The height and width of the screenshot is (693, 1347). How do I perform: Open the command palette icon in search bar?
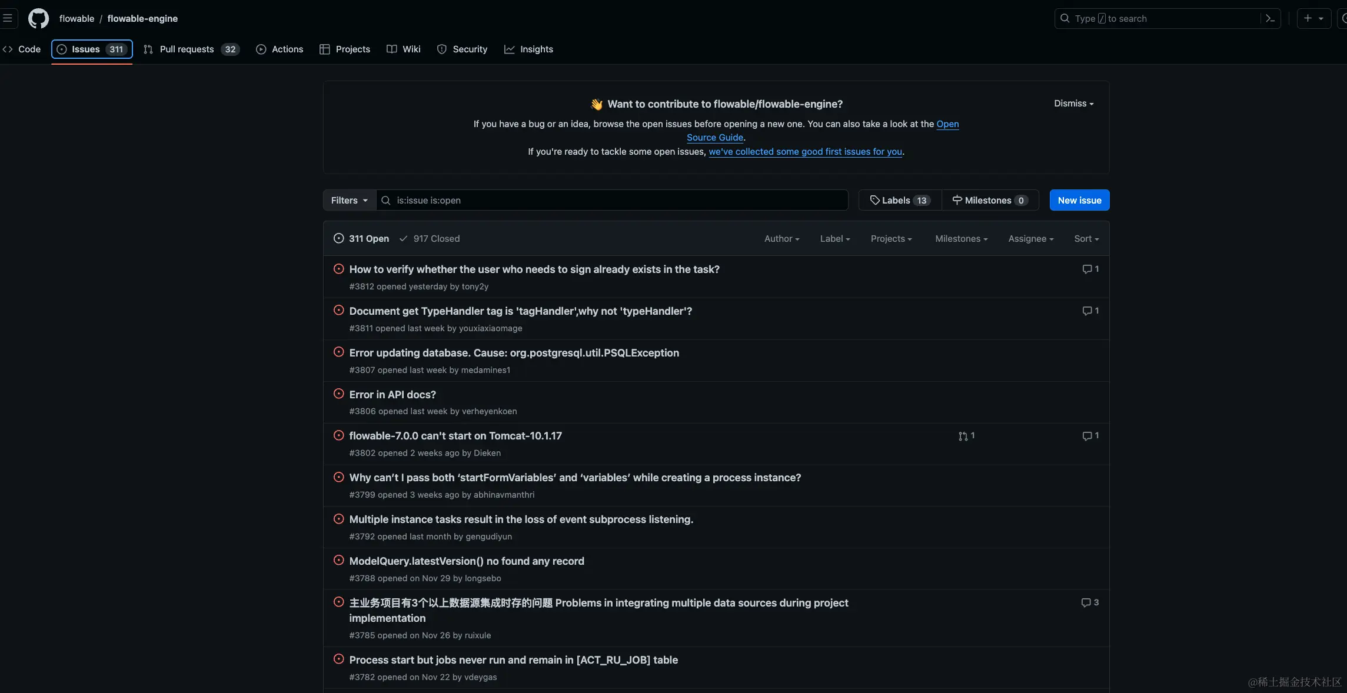pos(1270,18)
